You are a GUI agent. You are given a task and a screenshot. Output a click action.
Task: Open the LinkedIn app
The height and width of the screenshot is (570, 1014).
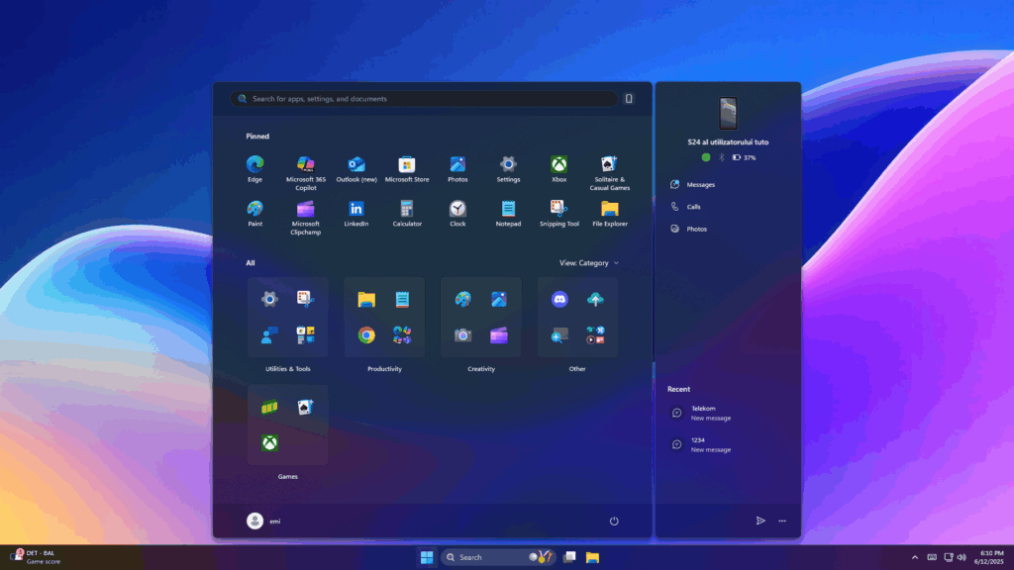pos(356,214)
